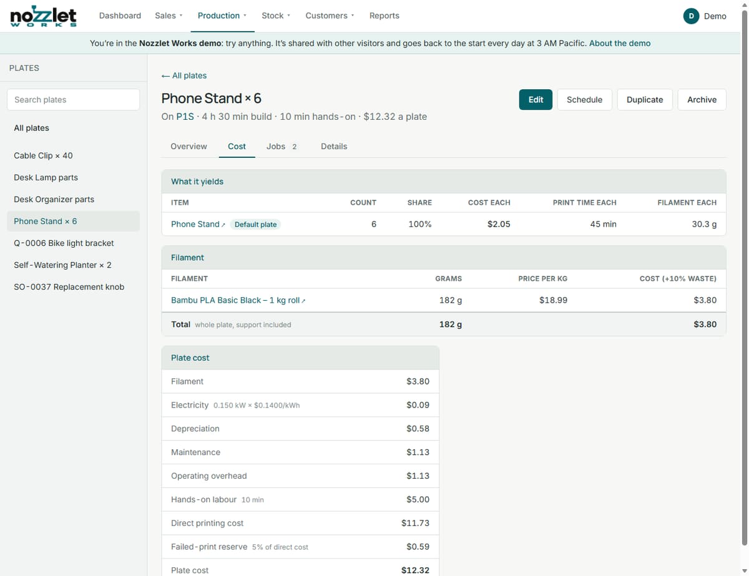This screenshot has height=576, width=749.
Task: Click the Edit button
Action: point(536,100)
